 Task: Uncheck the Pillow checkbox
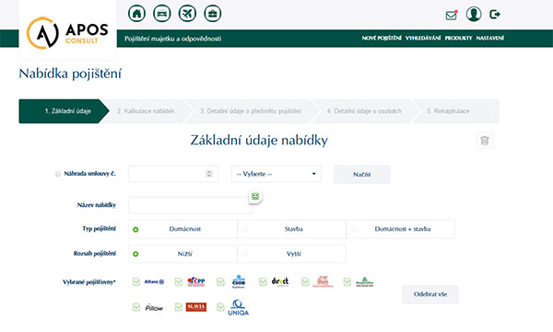click(x=136, y=307)
